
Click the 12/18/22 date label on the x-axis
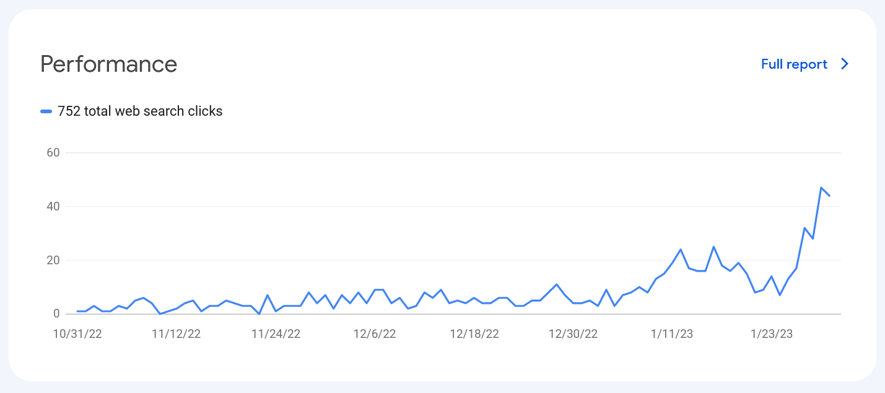pyautogui.click(x=474, y=334)
